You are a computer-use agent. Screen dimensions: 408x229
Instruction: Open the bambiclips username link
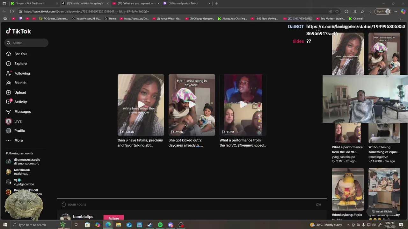click(83, 217)
